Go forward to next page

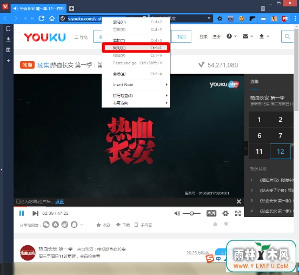pos(16,18)
